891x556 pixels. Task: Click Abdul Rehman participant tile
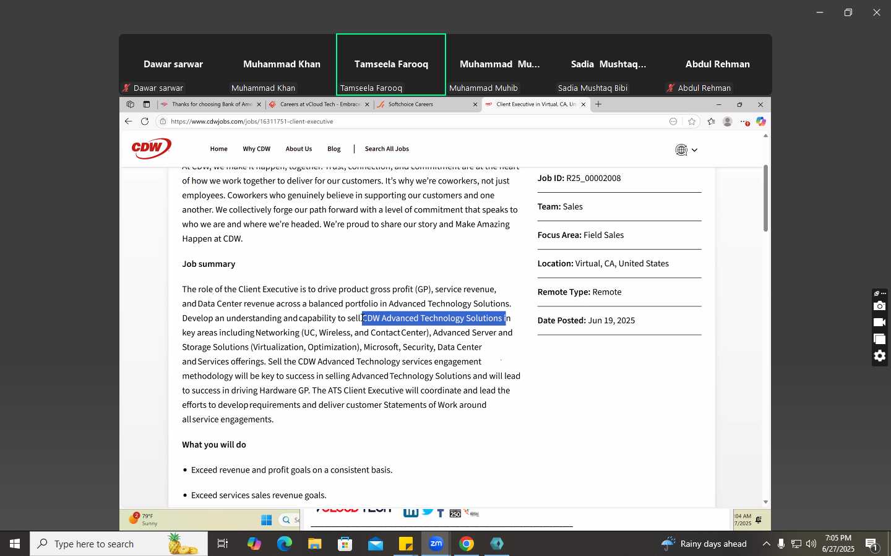coord(717,64)
